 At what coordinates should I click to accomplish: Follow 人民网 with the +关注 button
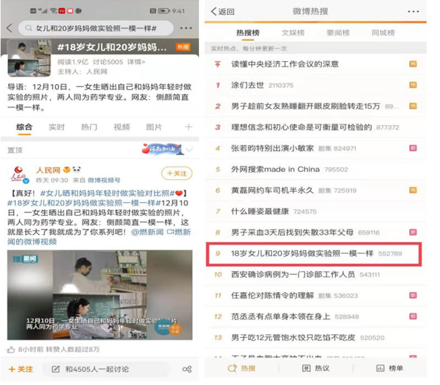point(177,174)
